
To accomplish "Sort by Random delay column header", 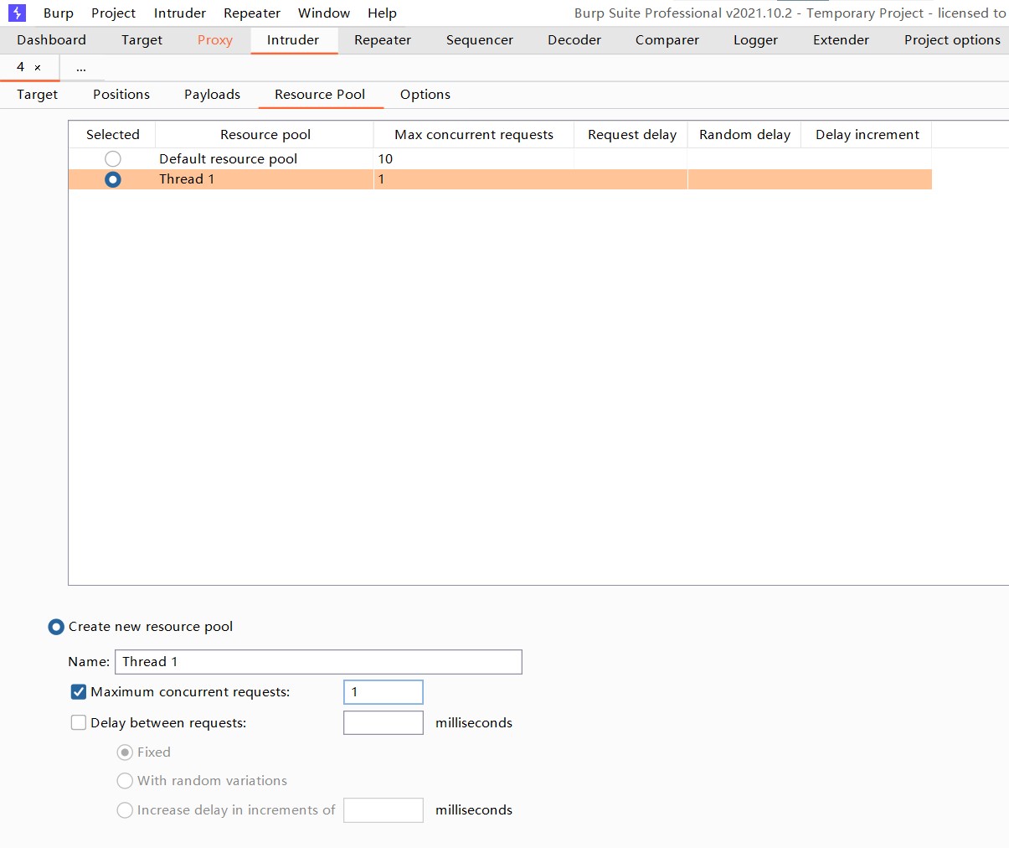I will pos(745,135).
